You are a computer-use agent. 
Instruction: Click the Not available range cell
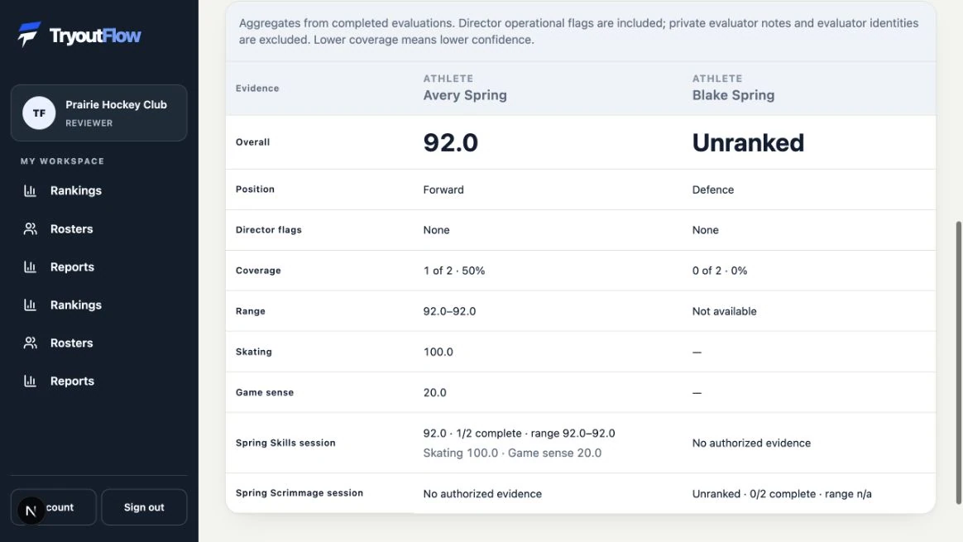(724, 311)
